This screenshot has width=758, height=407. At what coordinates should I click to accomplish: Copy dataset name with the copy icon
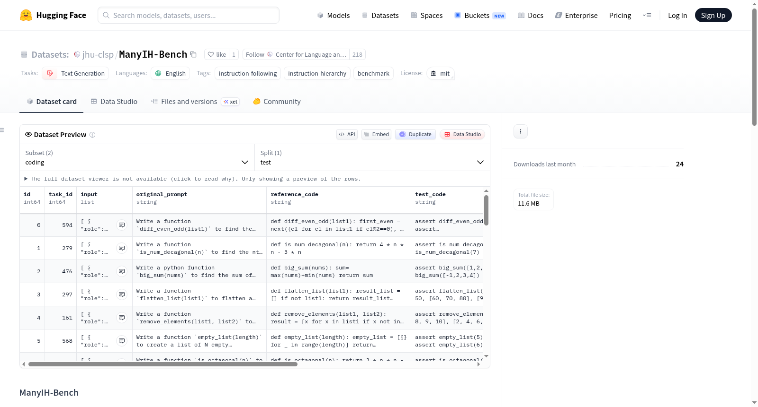point(193,54)
